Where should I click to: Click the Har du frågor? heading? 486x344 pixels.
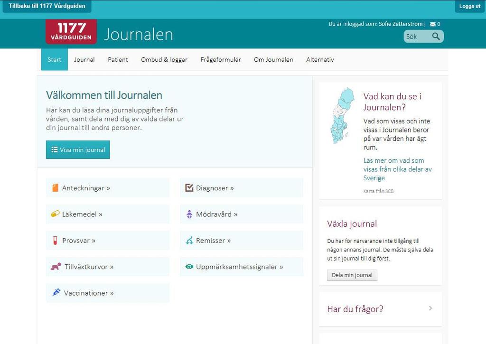tap(355, 309)
